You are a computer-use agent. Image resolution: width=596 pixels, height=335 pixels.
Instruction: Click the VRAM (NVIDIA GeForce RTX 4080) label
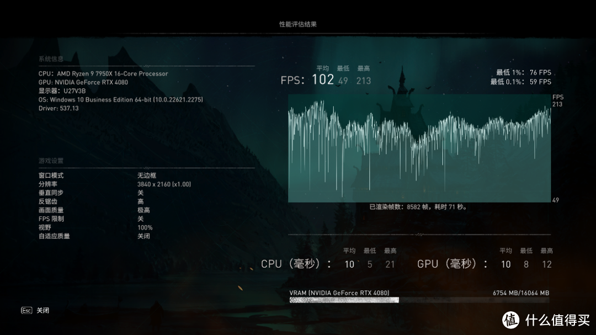[x=339, y=293]
